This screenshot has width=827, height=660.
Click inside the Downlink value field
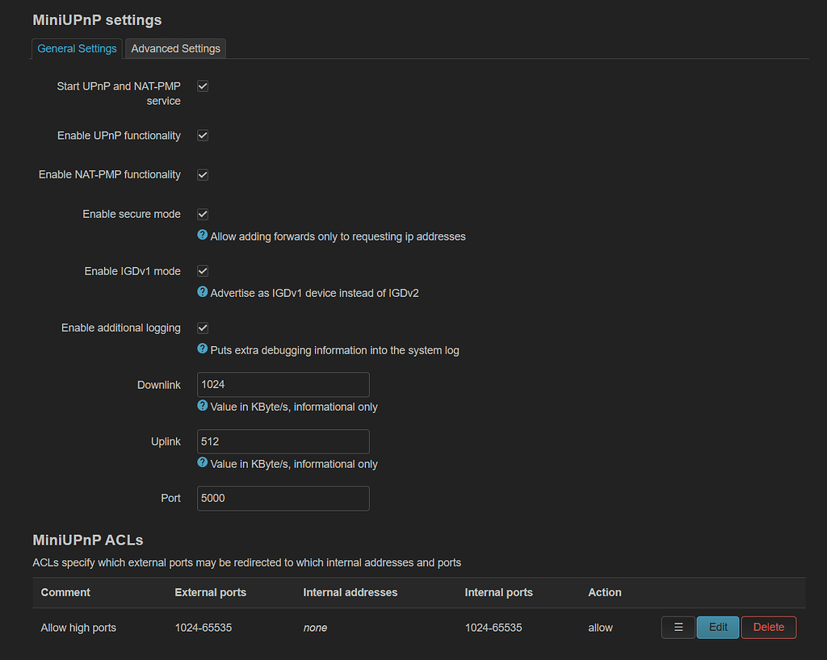283,385
